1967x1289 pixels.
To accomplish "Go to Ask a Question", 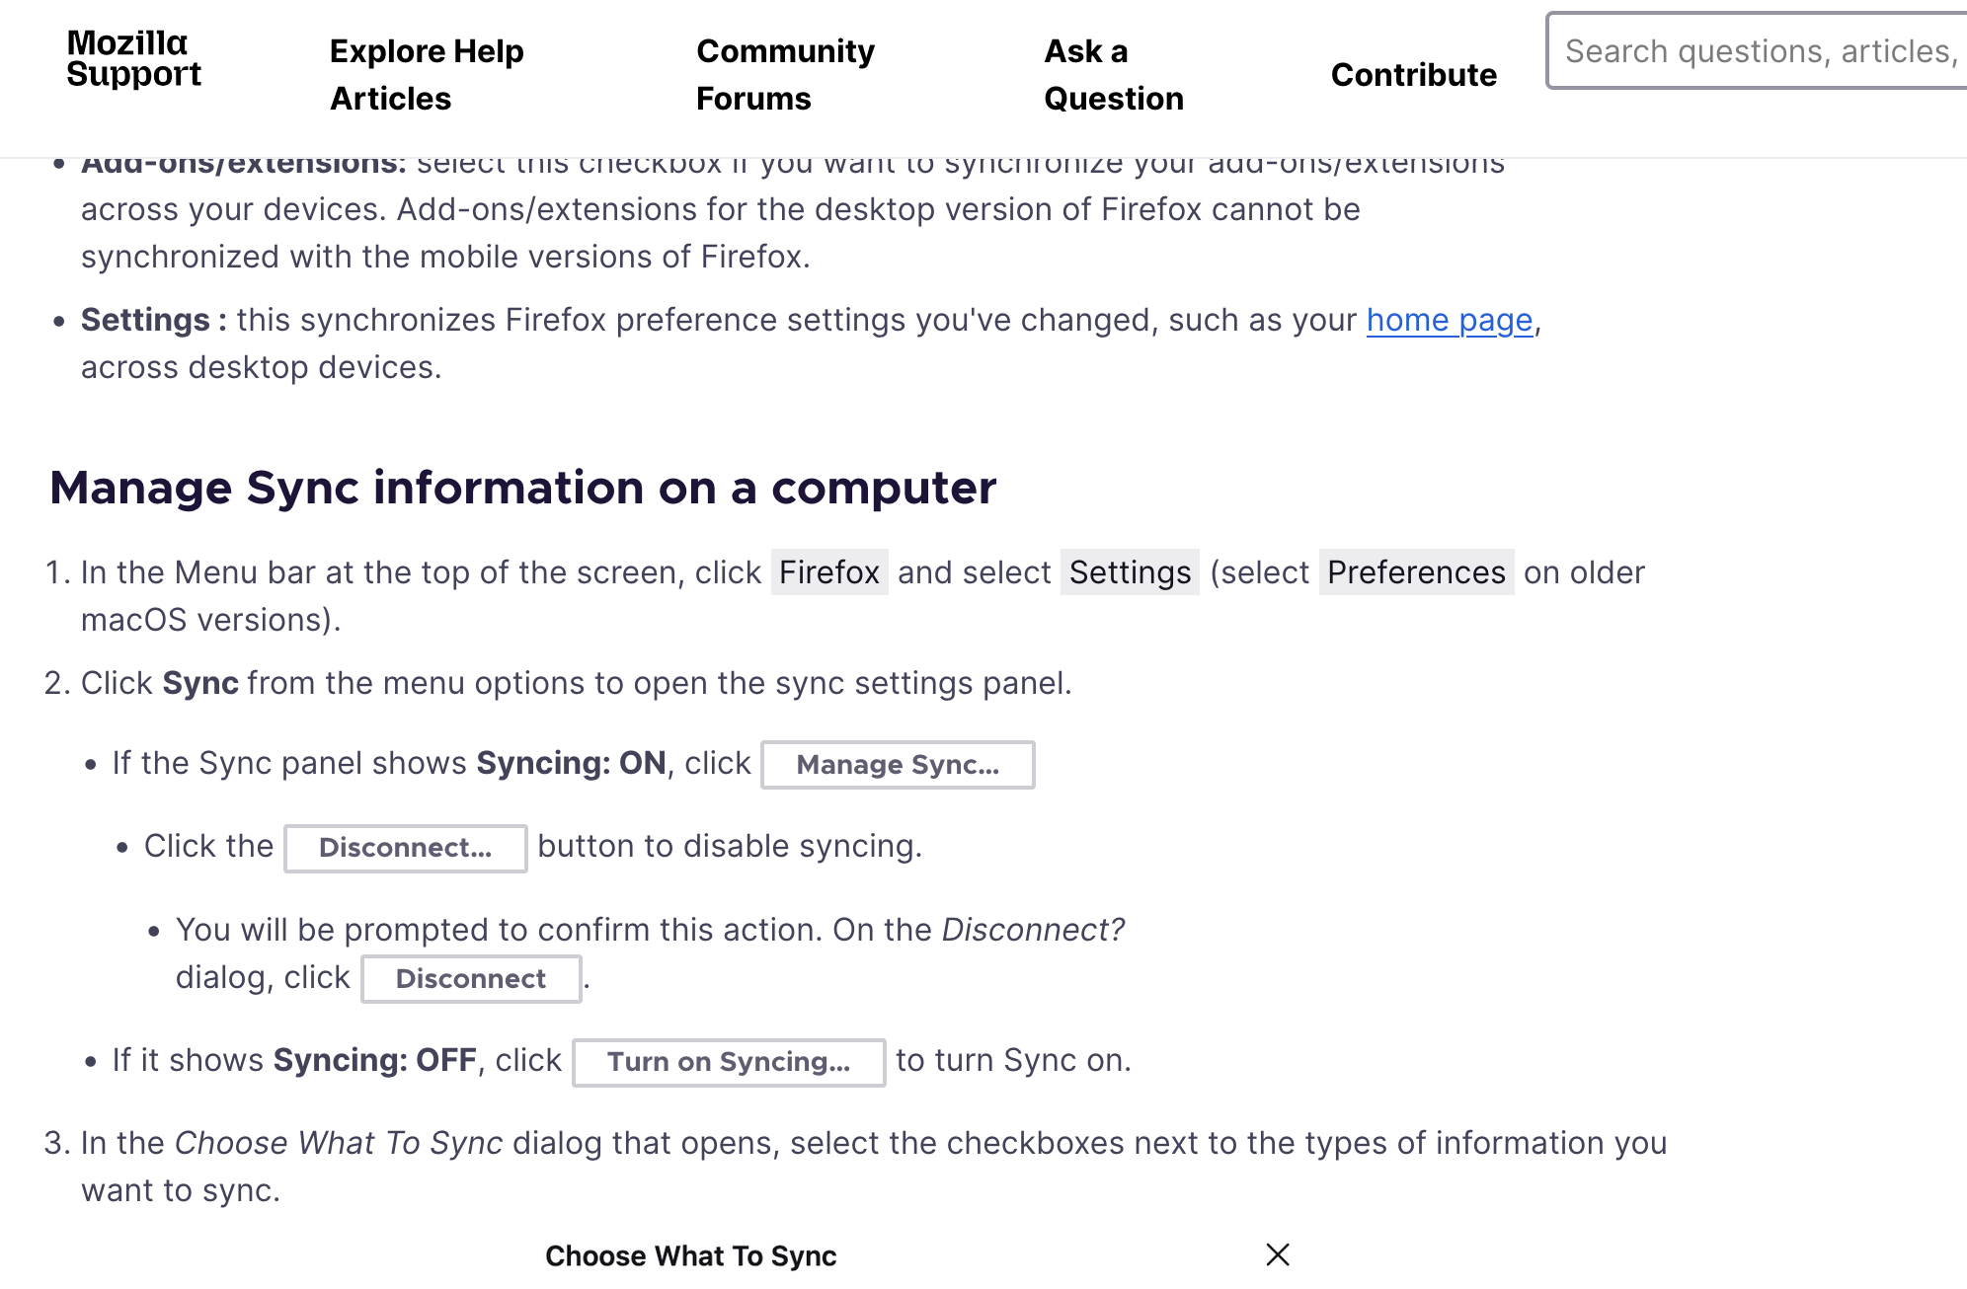I will coord(1113,74).
